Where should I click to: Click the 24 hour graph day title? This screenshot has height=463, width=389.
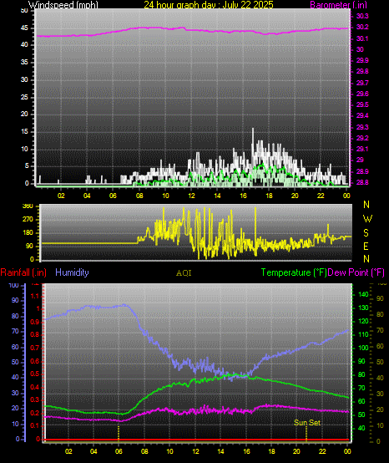click(x=209, y=4)
